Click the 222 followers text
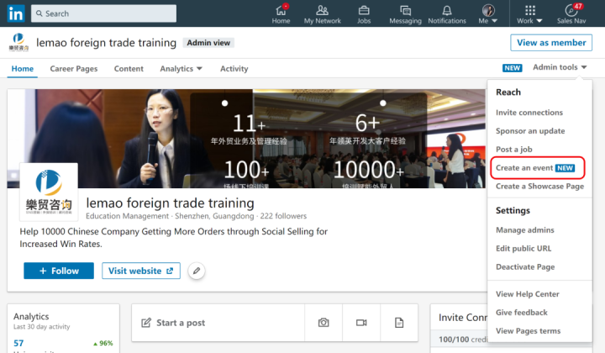605x353 pixels. 283,216
